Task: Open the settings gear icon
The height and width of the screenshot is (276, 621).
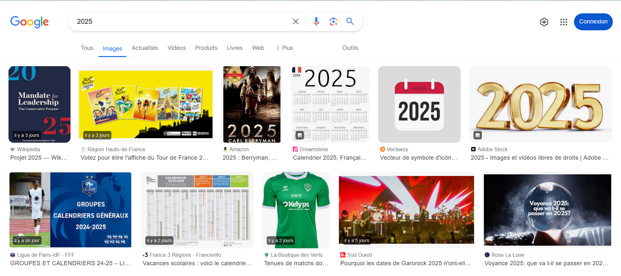Action: pos(544,22)
